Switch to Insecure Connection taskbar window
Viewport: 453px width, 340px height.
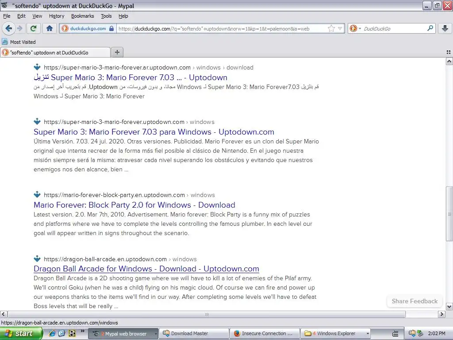pos(265,334)
